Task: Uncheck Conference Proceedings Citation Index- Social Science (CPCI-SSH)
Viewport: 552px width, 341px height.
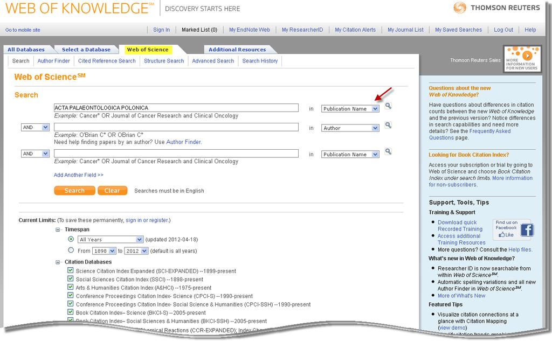Action: tap(71, 304)
